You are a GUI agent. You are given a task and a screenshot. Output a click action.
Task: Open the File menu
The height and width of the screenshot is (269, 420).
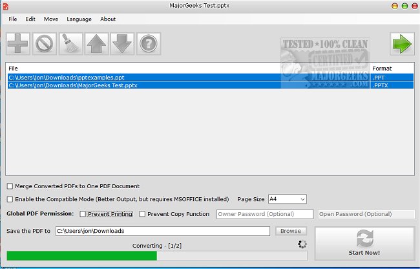pyautogui.click(x=12, y=19)
